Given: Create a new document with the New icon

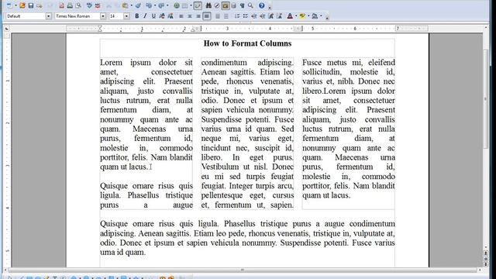Looking at the screenshot, I should tap(10, 5).
